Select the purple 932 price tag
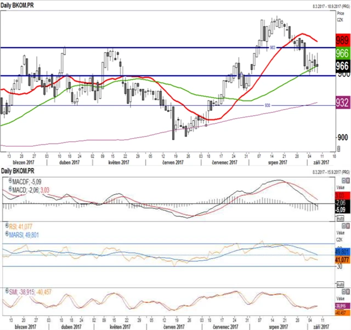The height and width of the screenshot is (330, 351). tap(342, 103)
